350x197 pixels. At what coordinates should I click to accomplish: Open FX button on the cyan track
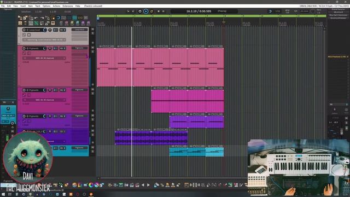62,148
